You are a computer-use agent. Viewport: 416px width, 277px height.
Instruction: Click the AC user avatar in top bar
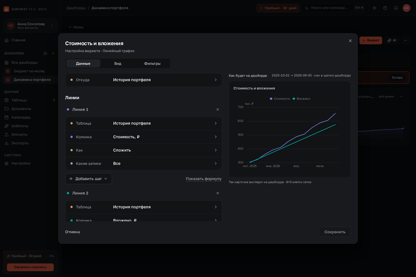(407, 8)
